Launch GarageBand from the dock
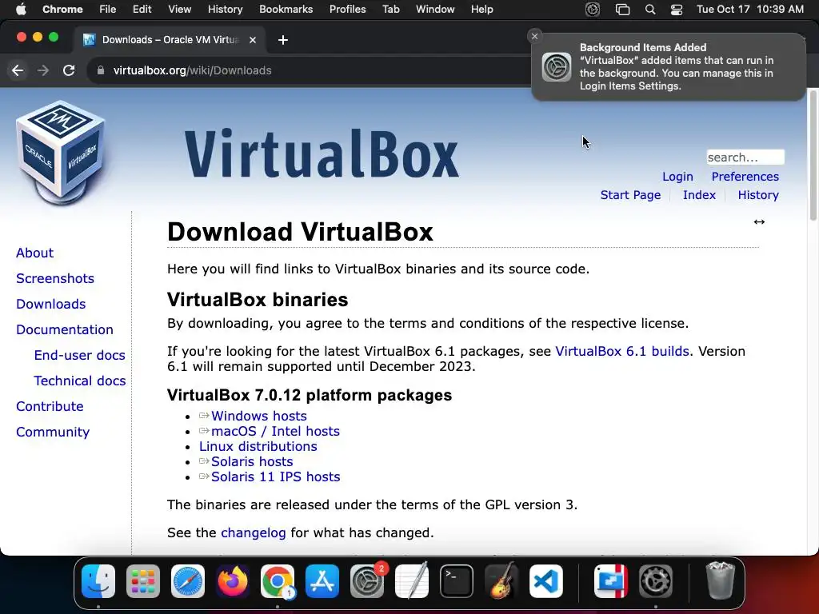 [501, 581]
